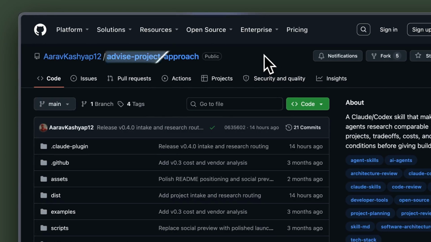
Task: Click the Fork icon
Action: coord(374,56)
